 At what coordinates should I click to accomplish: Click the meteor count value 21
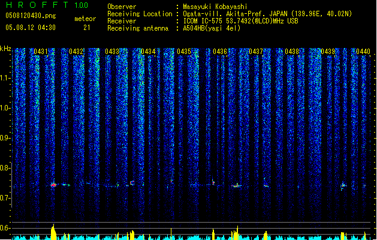pyautogui.click(x=87, y=28)
